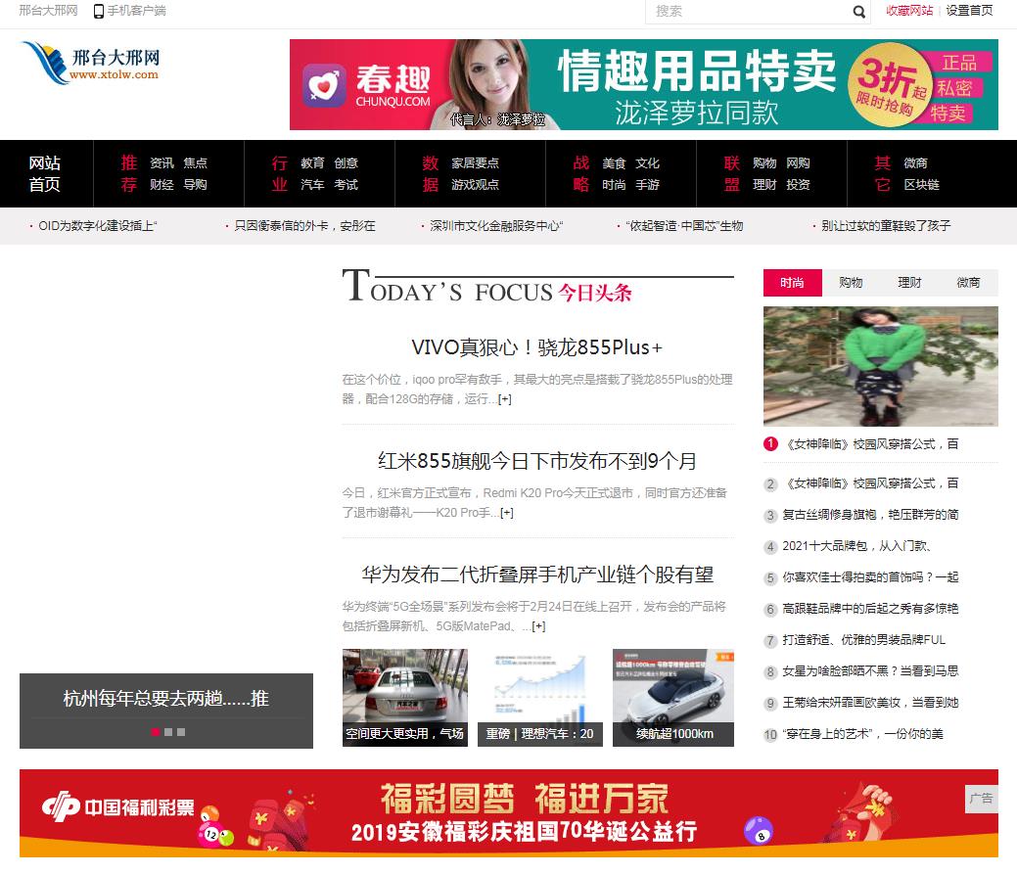
Task: Open 手机客户端 link
Action: pos(136,11)
